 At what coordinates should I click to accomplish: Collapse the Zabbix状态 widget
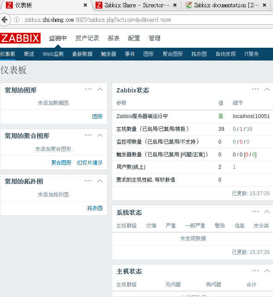pyautogui.click(x=267, y=89)
